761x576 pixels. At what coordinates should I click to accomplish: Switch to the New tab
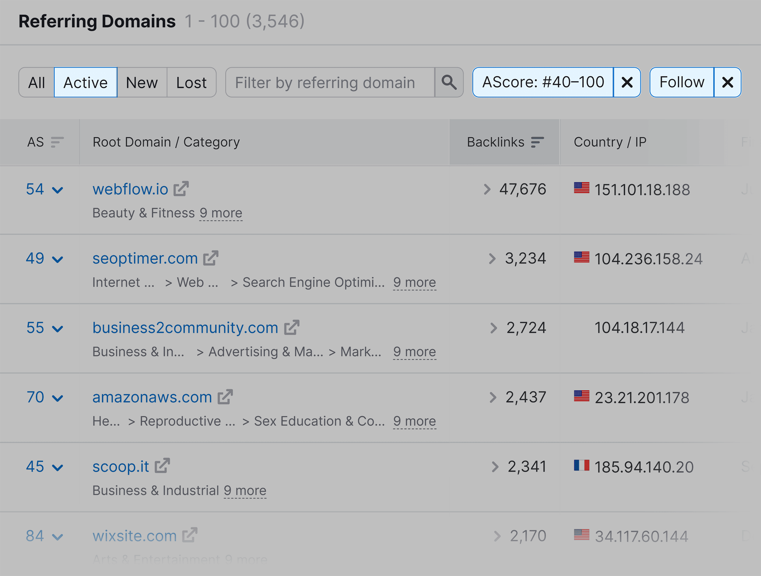(142, 82)
